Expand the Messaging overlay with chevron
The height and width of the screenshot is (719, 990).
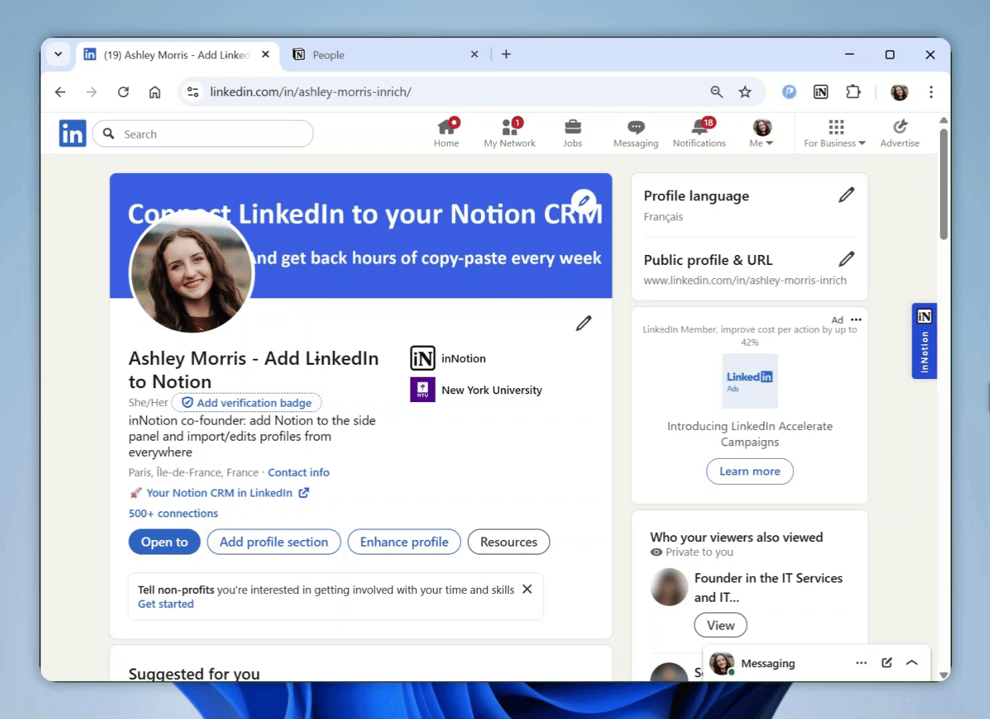click(912, 662)
